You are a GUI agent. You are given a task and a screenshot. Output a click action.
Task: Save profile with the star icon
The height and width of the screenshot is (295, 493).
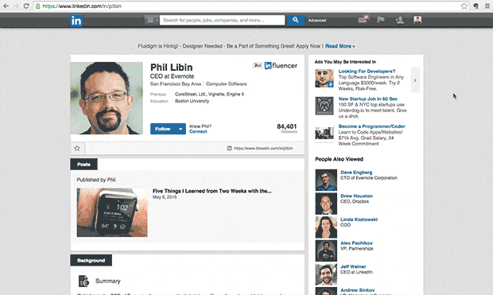77,148
